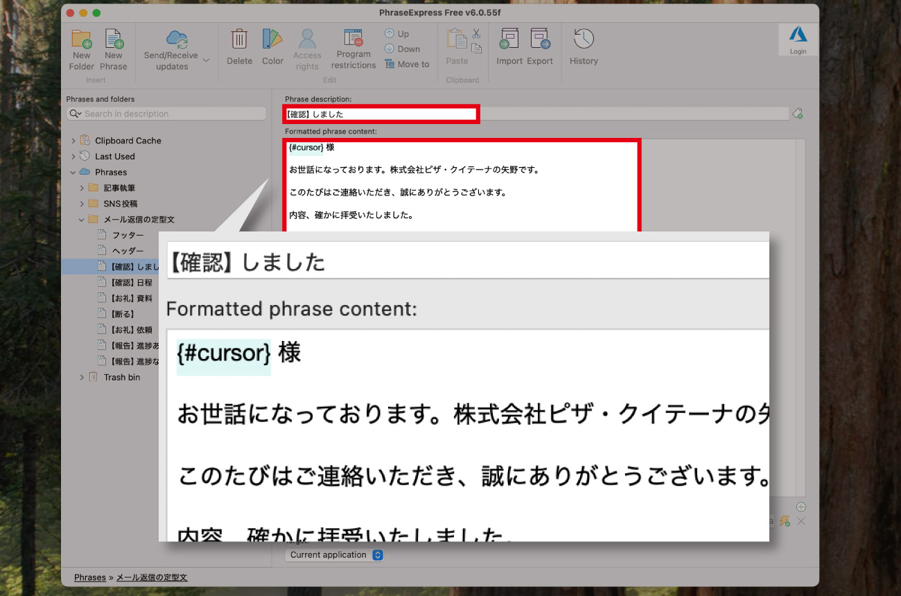The width and height of the screenshot is (901, 596).
Task: Open the Current application dropdown
Action: (334, 554)
